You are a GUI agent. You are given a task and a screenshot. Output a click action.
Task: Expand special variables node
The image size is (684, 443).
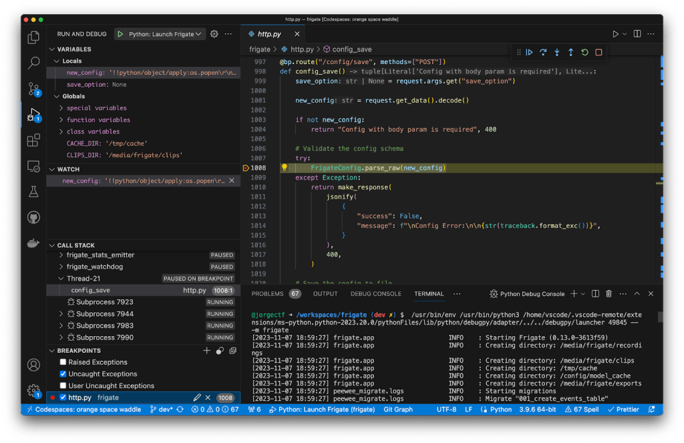click(61, 108)
